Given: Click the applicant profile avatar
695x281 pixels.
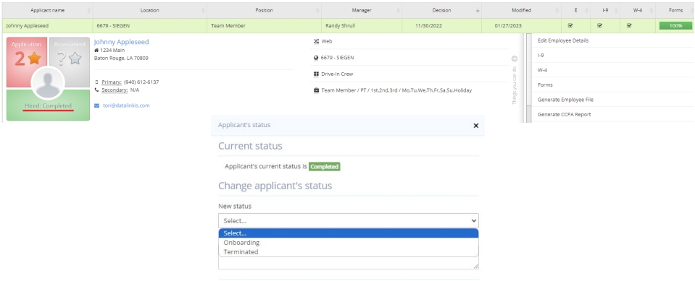Looking at the screenshot, I should coord(48,83).
